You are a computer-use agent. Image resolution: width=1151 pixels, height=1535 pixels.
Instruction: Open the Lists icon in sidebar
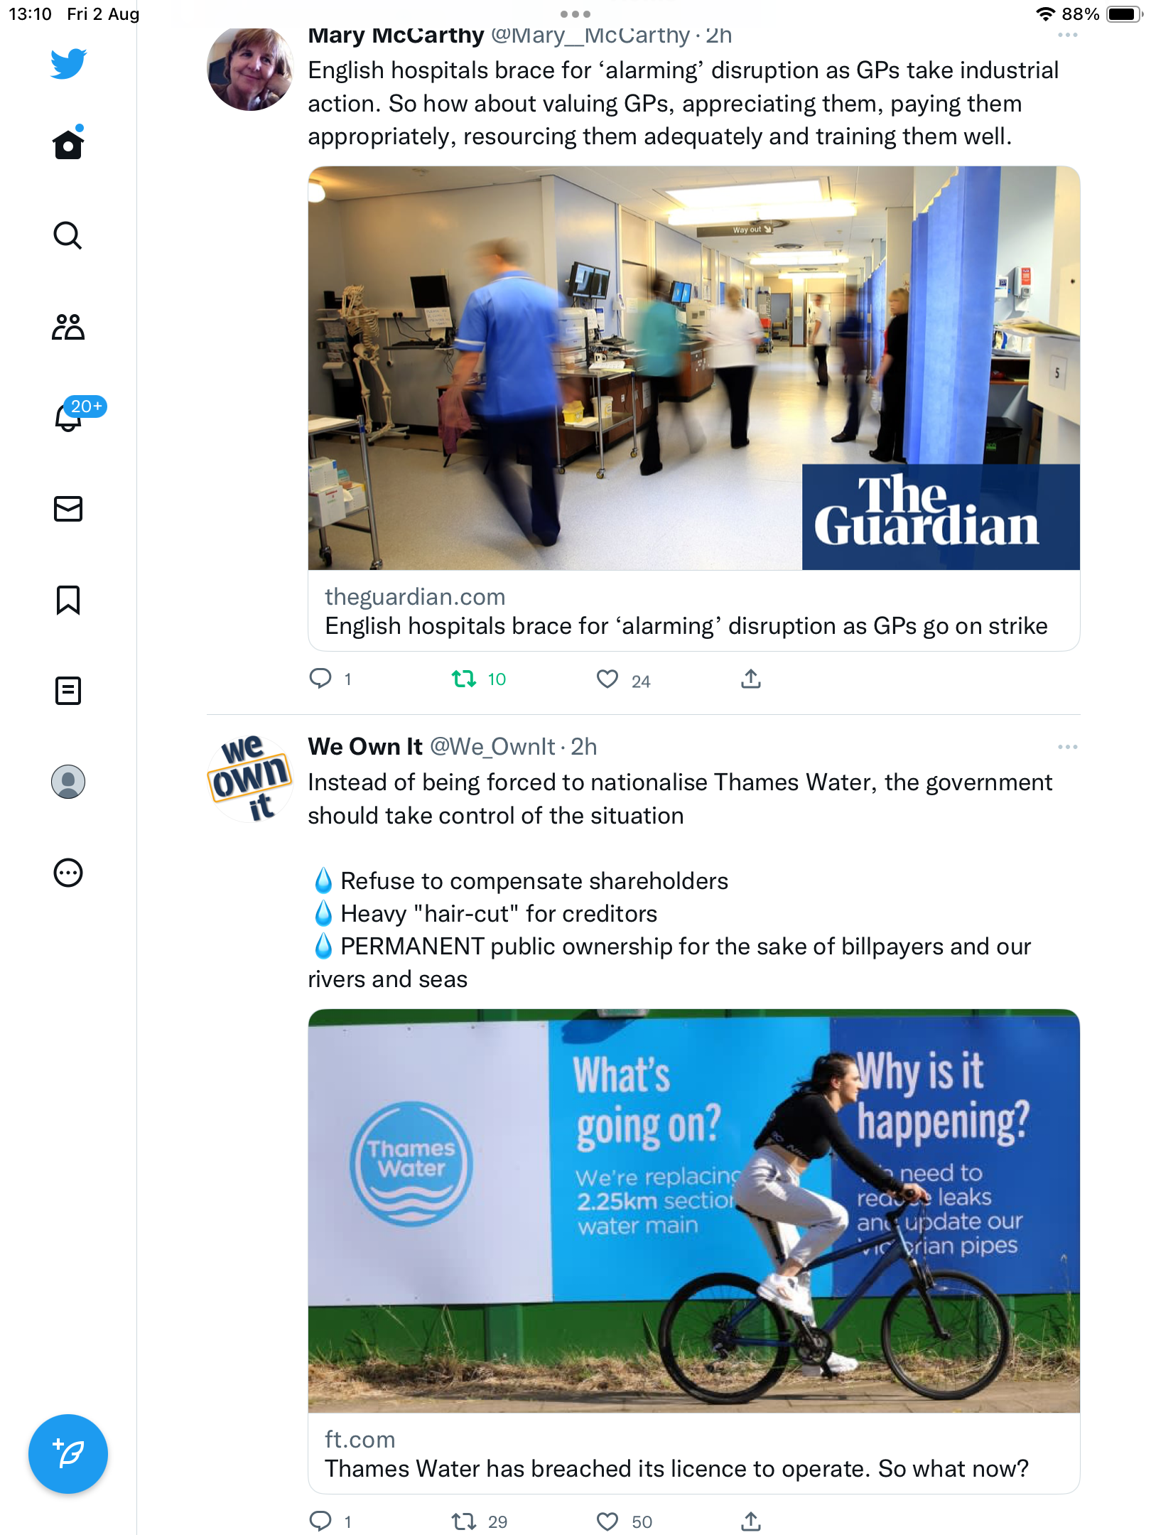68,691
